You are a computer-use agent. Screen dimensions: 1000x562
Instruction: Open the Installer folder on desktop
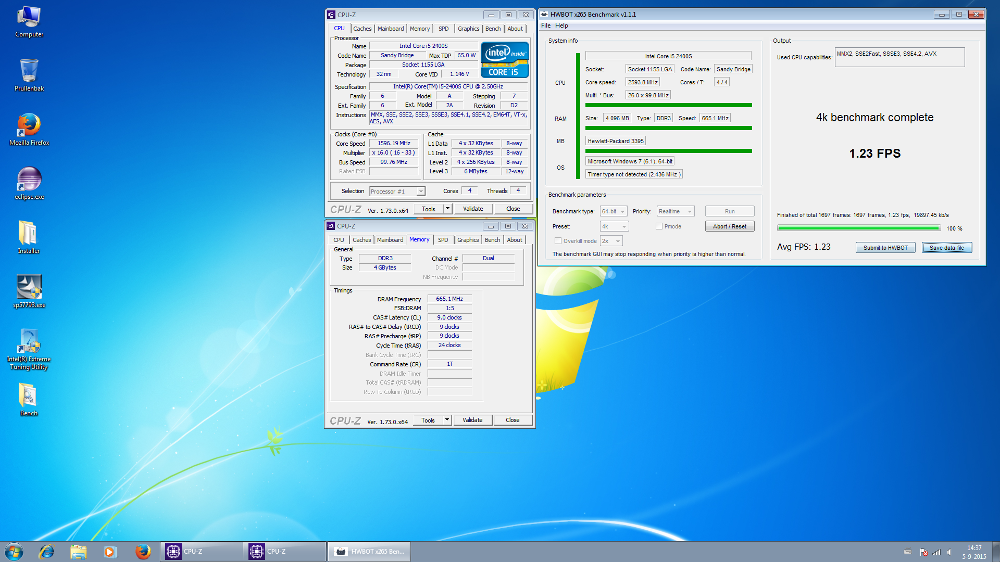(x=29, y=237)
